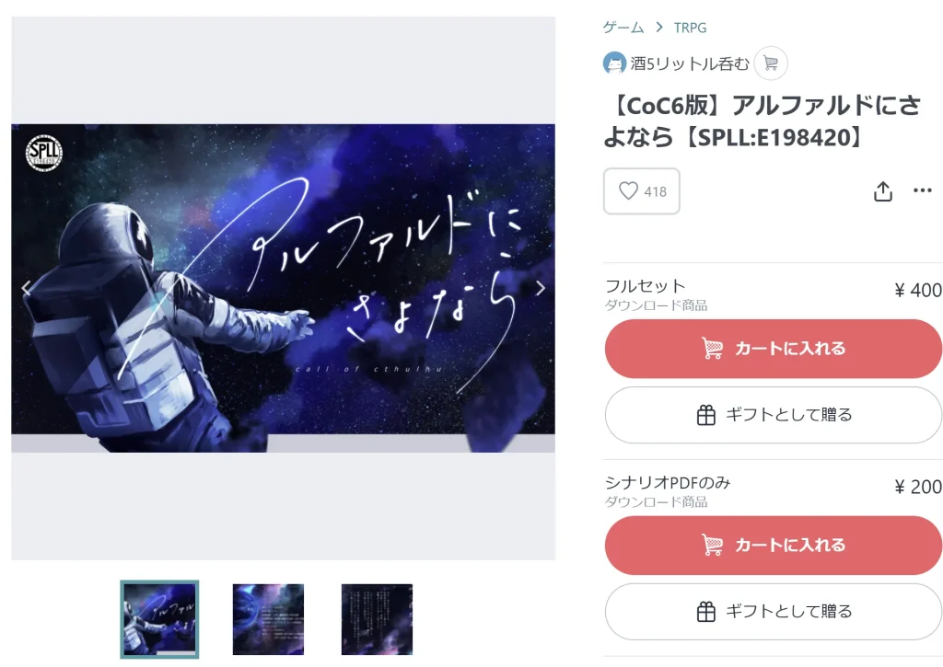Click the main astronaut product image
Viewport: 943px width, 667px height.
[284, 288]
